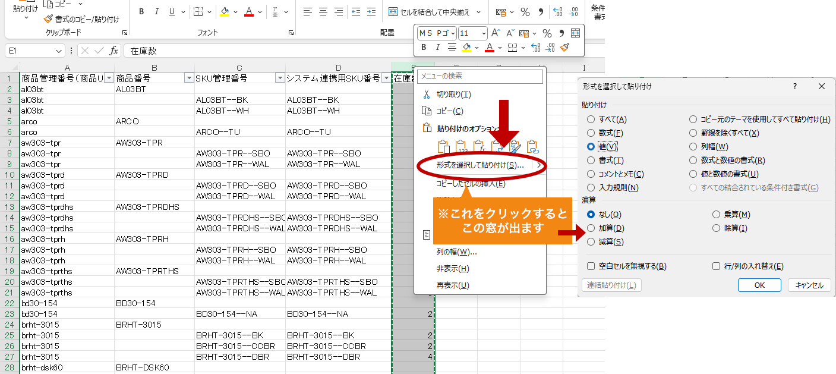Click OK in the paste special dialog
This screenshot has width=836, height=374.
[759, 285]
